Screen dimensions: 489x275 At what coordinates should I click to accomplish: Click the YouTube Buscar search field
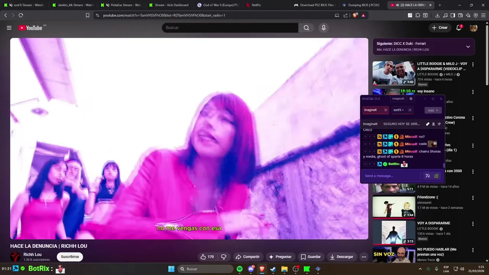pos(230,27)
